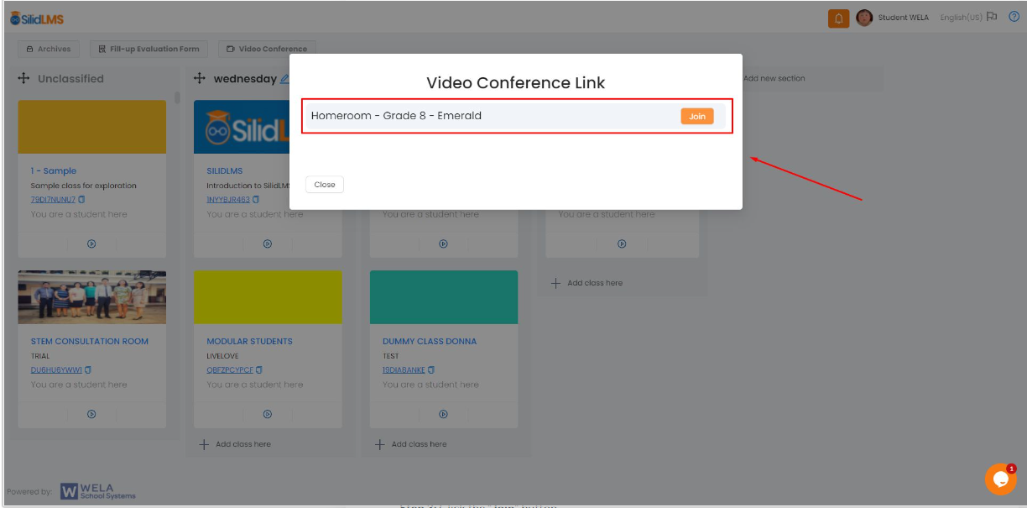Click Add class here under DUMMY CLASS DONNA
Image resolution: width=1027 pixels, height=508 pixels.
[x=410, y=443]
